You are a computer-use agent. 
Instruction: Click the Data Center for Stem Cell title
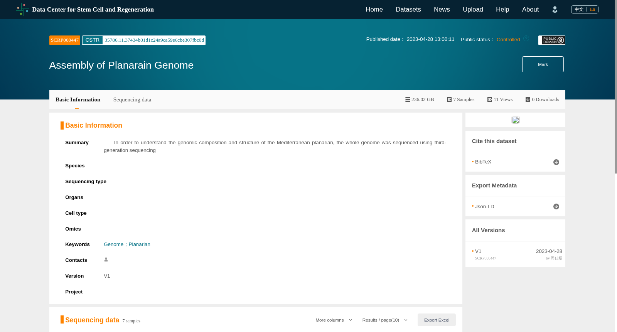[x=93, y=10]
